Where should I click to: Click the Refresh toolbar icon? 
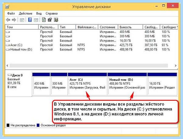(x=44, y=20)
